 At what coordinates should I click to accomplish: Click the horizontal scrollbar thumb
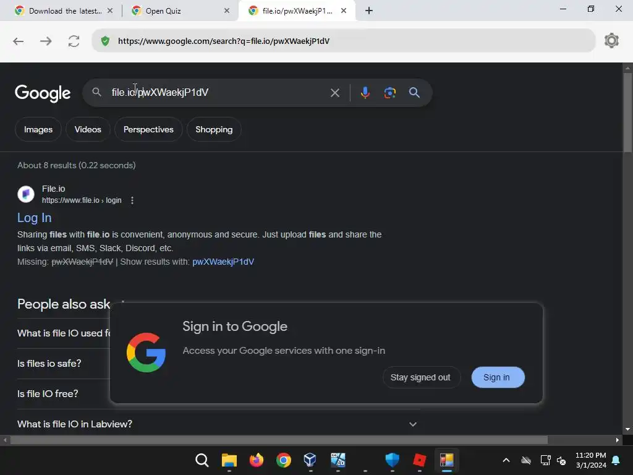279,440
